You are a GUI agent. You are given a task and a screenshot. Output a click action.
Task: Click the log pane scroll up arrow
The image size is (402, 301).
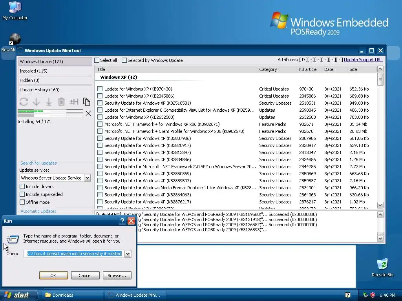380,214
